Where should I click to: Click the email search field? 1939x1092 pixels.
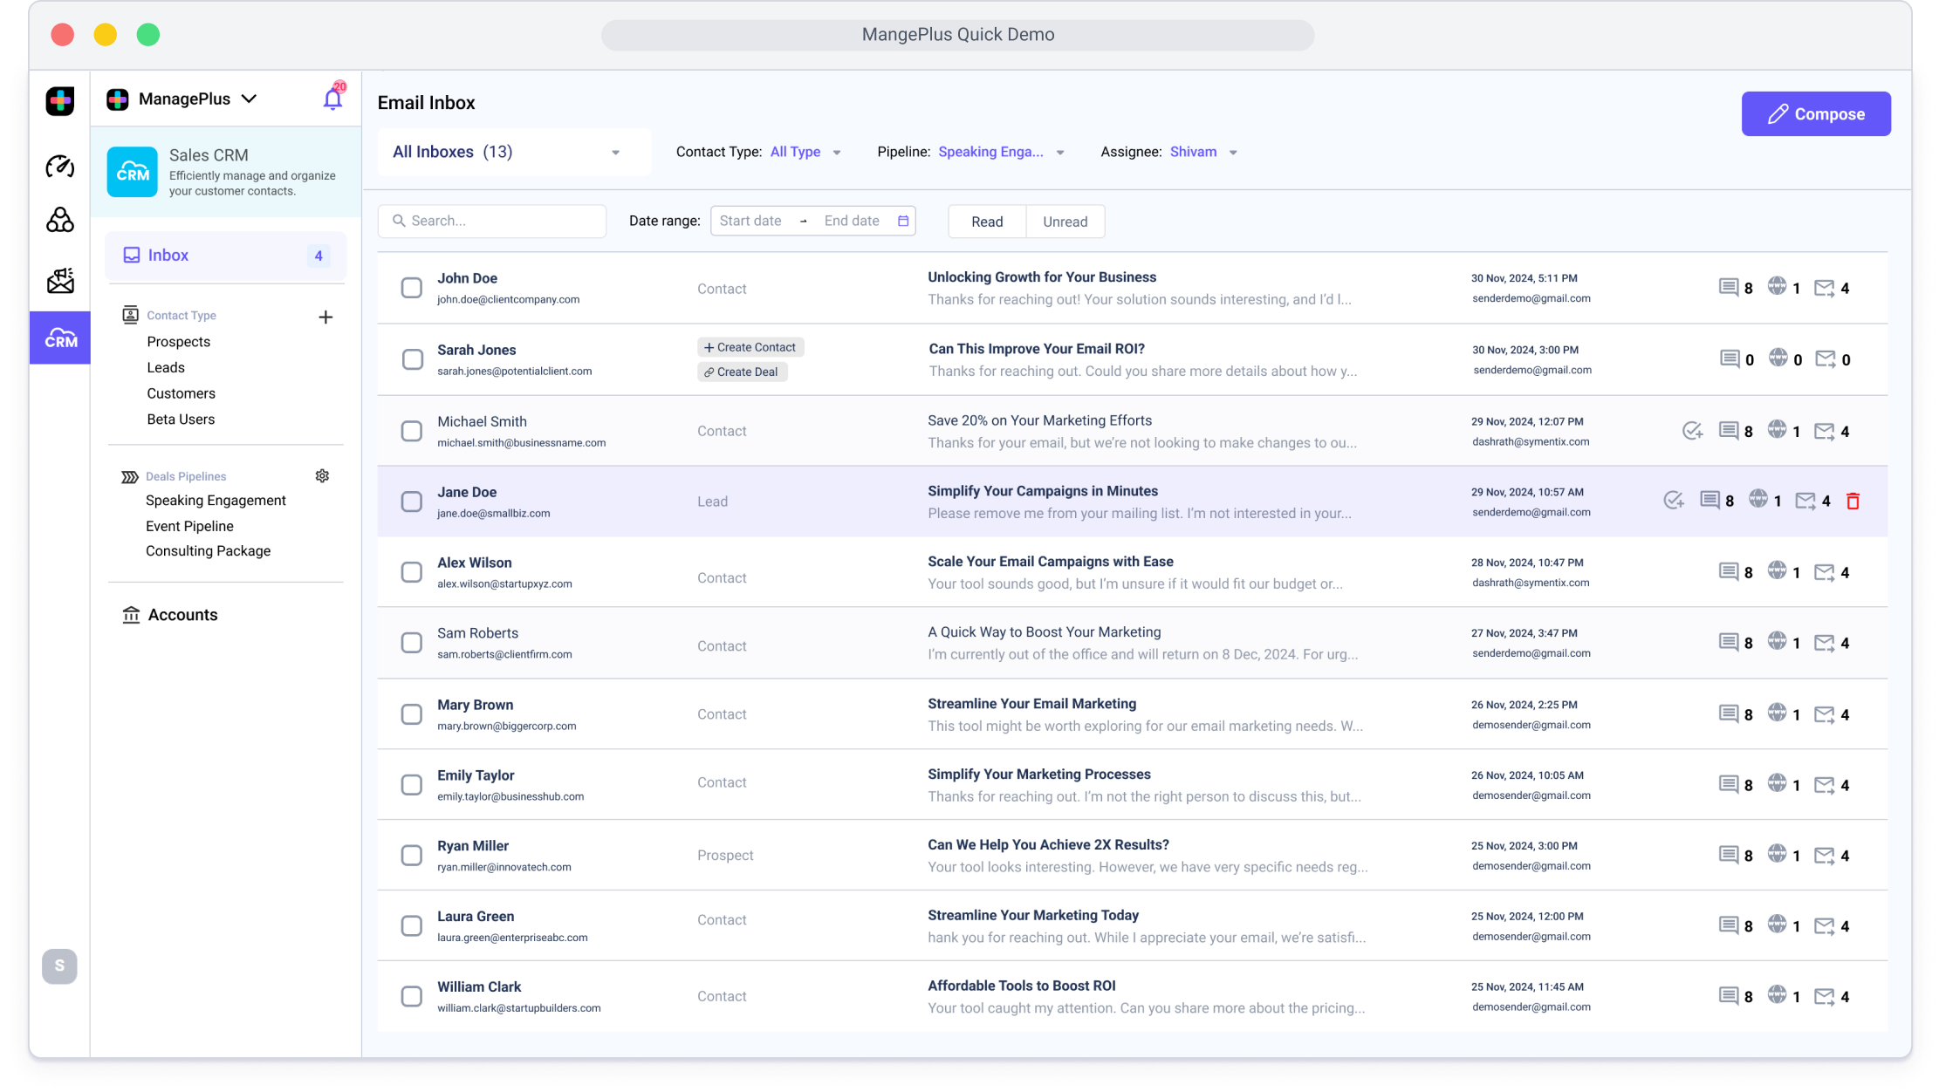493,222
